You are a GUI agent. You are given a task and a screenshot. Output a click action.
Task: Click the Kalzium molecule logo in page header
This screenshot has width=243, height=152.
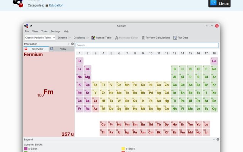click(x=18, y=3)
